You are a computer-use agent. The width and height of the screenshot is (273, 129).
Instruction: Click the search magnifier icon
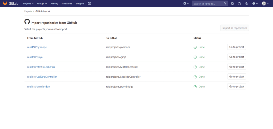tap(225, 3)
